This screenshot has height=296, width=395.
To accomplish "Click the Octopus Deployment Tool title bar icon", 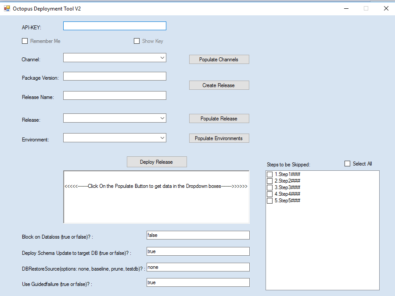I will (7, 8).
